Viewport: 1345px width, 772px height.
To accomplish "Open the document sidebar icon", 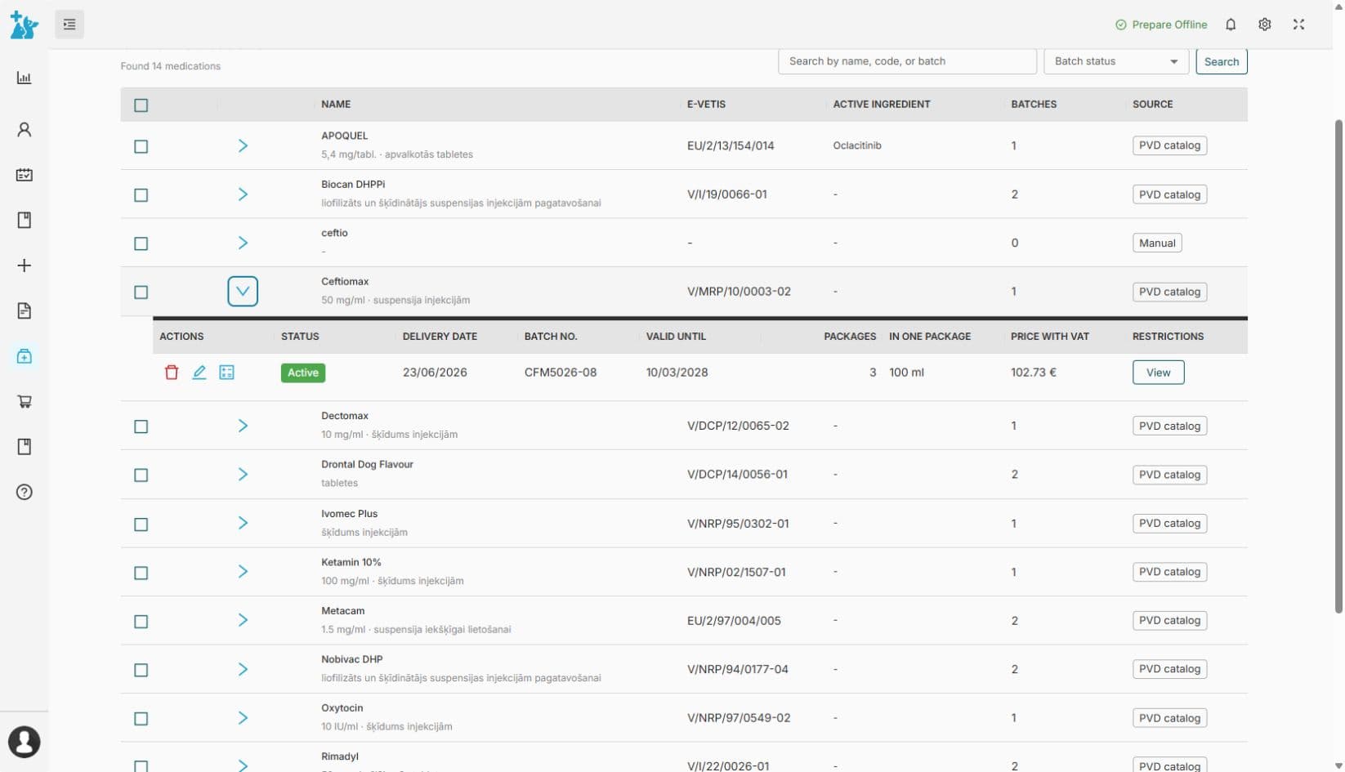I will point(25,310).
